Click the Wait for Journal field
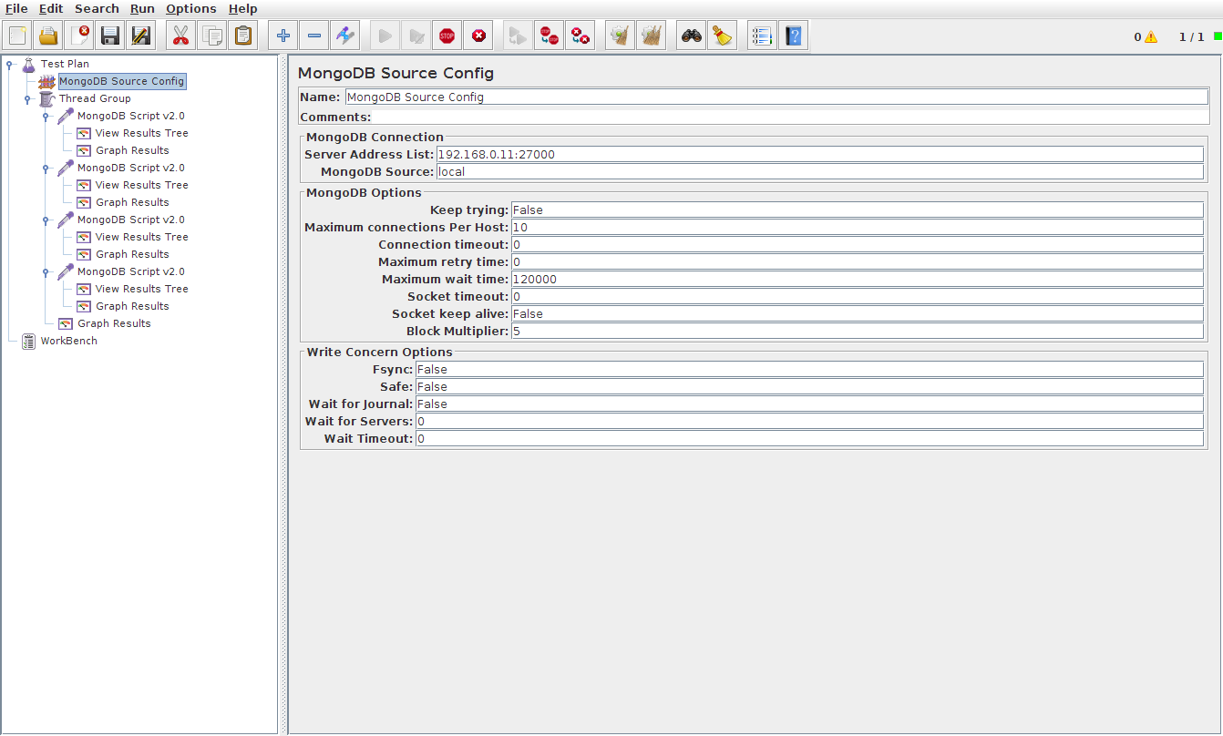Image resolution: width=1223 pixels, height=736 pixels. pos(810,404)
